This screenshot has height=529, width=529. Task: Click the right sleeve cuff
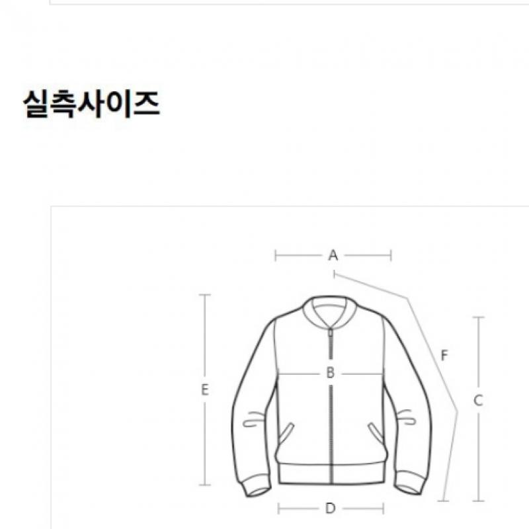[x=409, y=483]
